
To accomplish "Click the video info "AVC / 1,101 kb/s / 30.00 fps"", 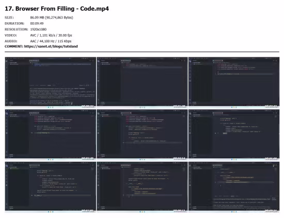I will click(x=51, y=35).
